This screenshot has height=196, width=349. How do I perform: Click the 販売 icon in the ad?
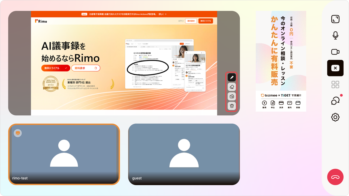264,105
